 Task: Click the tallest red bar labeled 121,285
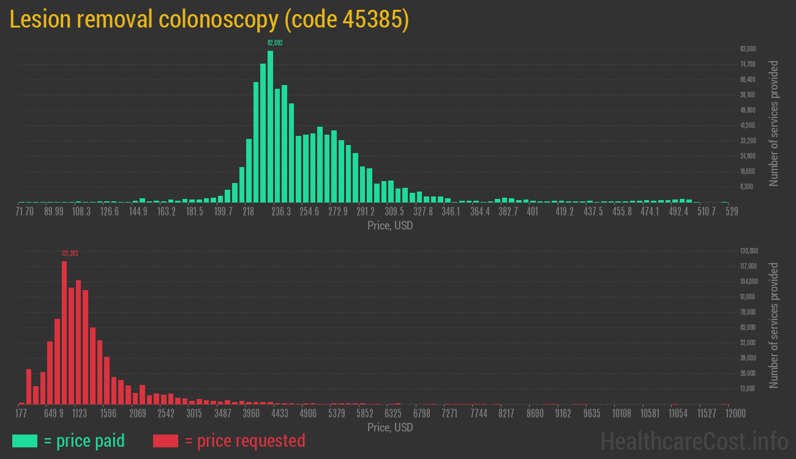(x=64, y=330)
